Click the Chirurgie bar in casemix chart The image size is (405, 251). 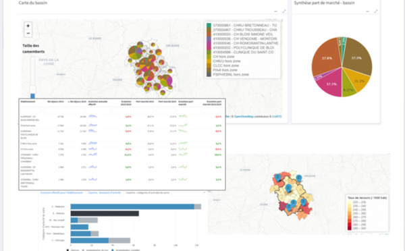click(x=90, y=240)
